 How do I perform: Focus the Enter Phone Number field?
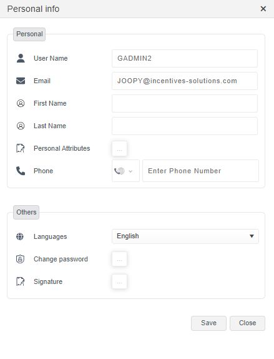(x=200, y=171)
